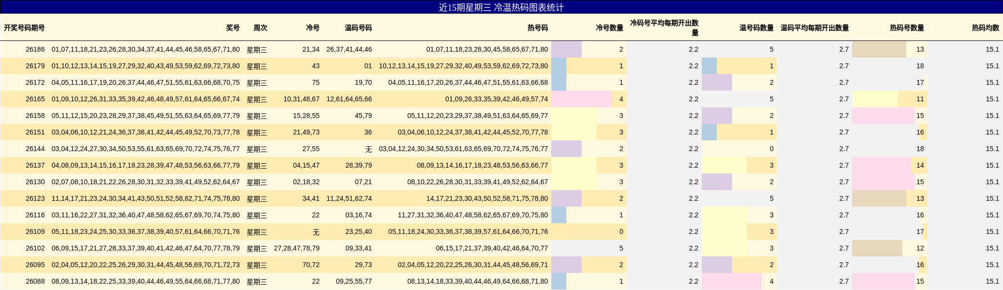This screenshot has height=290, width=1003.
Task: Click the 周次 column header
Action: 260,28
